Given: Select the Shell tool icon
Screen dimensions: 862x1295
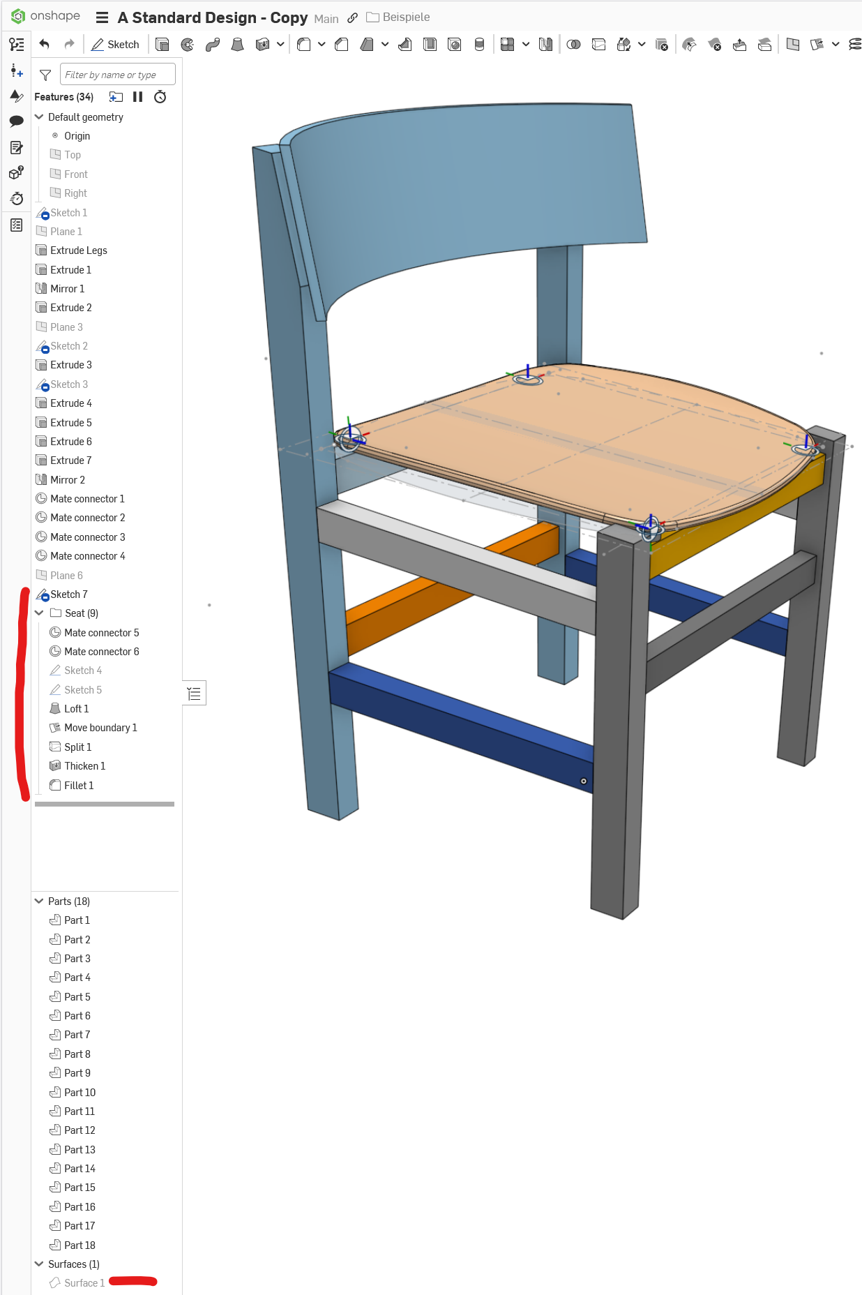Looking at the screenshot, I should (x=430, y=45).
